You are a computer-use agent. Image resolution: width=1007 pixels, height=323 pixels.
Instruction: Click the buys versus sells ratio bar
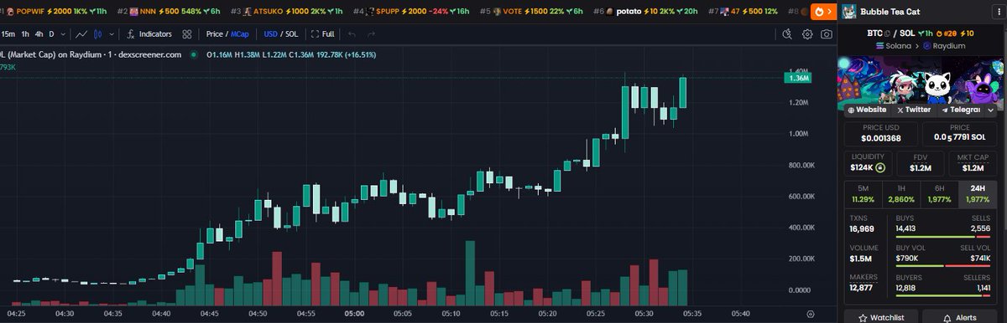coord(943,237)
